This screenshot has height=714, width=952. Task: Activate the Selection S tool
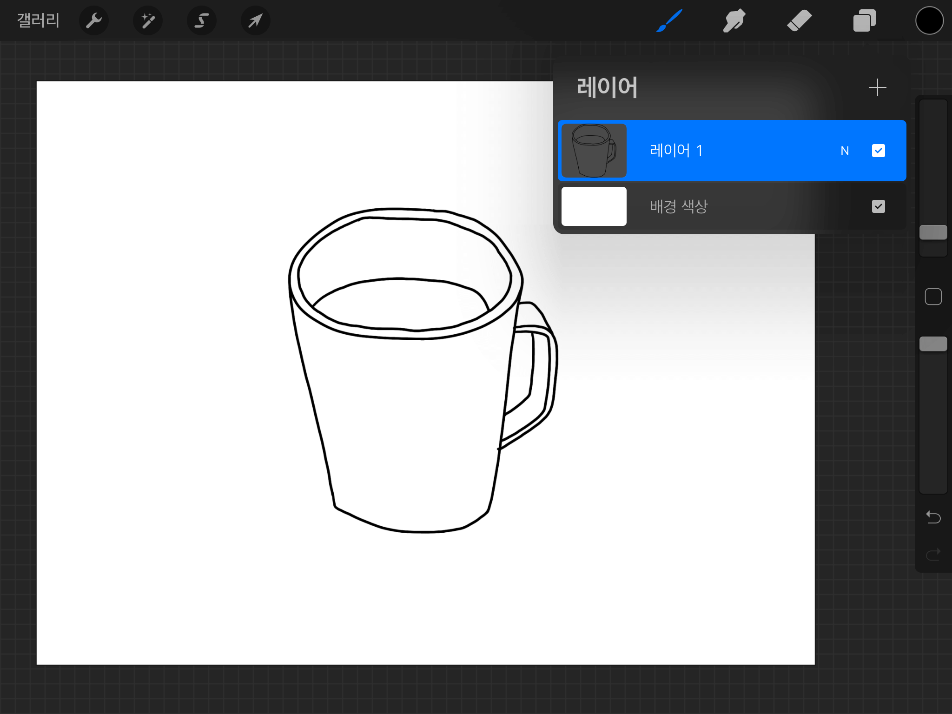click(201, 20)
